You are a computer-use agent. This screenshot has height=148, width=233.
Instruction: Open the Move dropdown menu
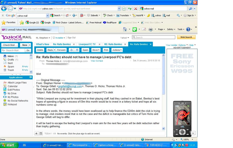96,50
